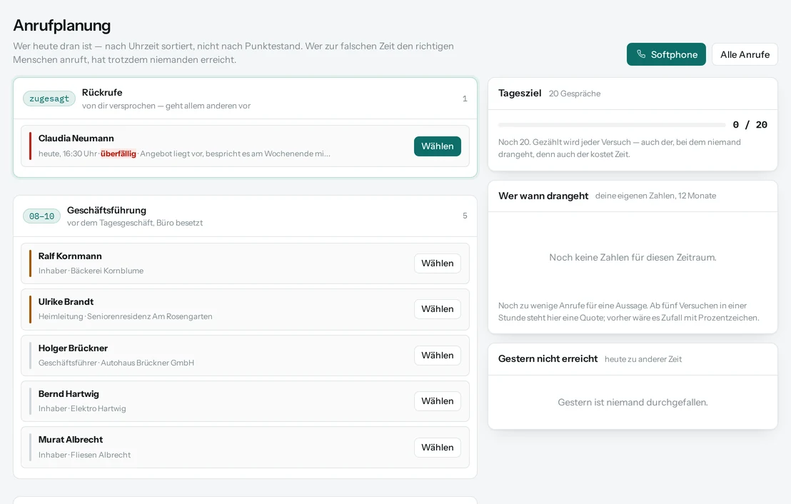Open the Ralf Kornmann entry name

[70, 256]
